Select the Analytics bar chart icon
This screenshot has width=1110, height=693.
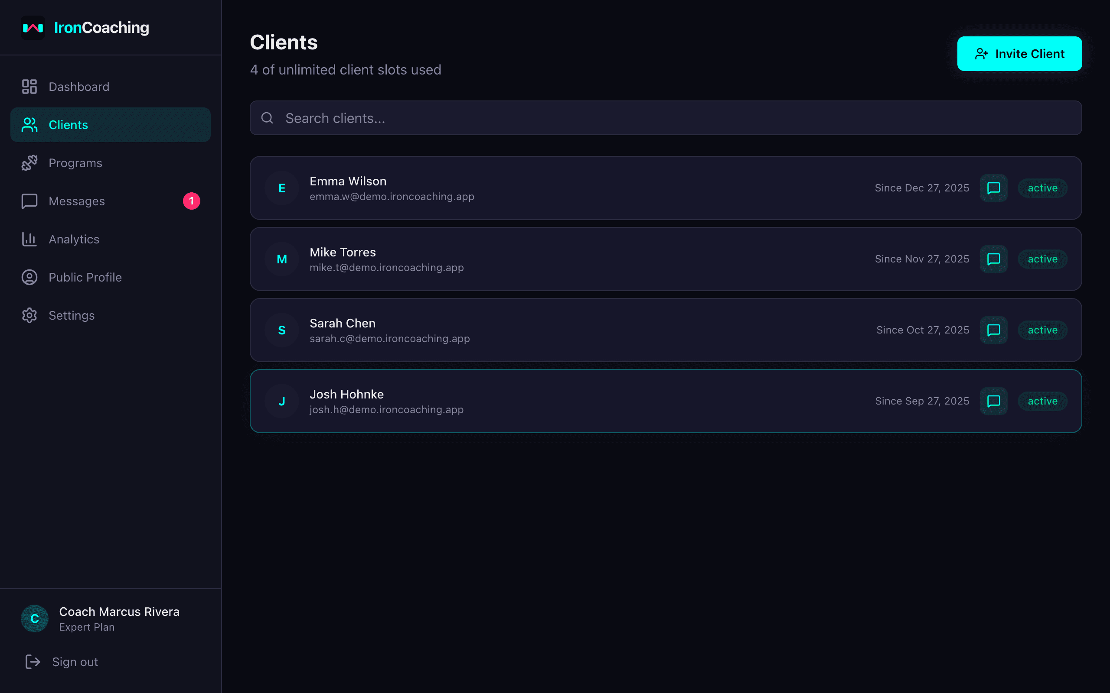29,239
